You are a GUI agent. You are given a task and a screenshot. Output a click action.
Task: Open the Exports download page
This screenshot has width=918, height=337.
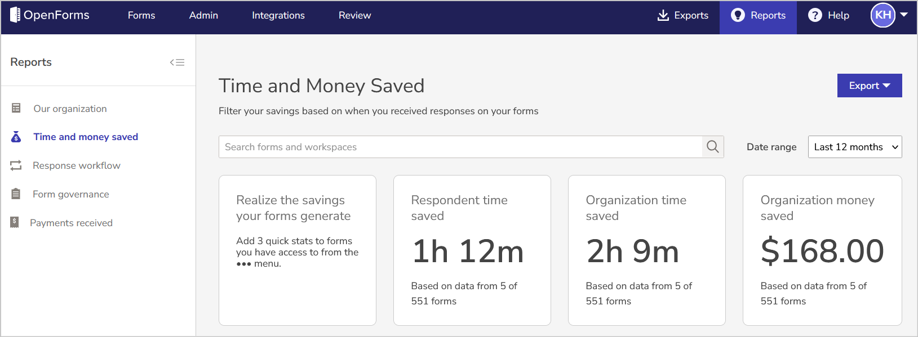[x=682, y=16]
